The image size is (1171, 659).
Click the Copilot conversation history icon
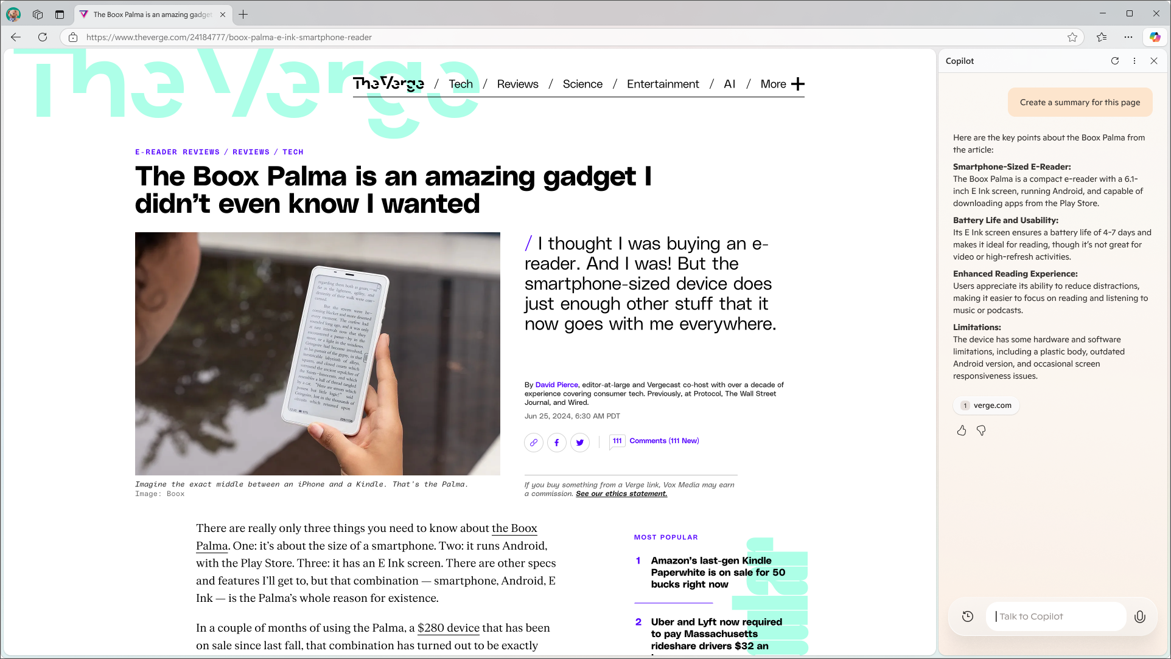(x=968, y=616)
